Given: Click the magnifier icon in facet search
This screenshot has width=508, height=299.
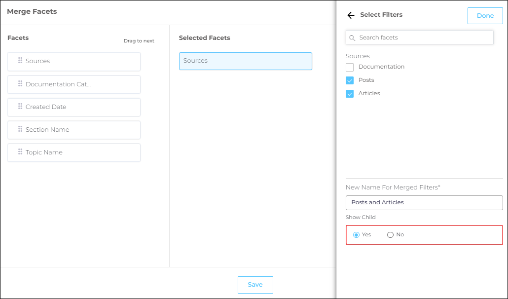Looking at the screenshot, I should 352,37.
